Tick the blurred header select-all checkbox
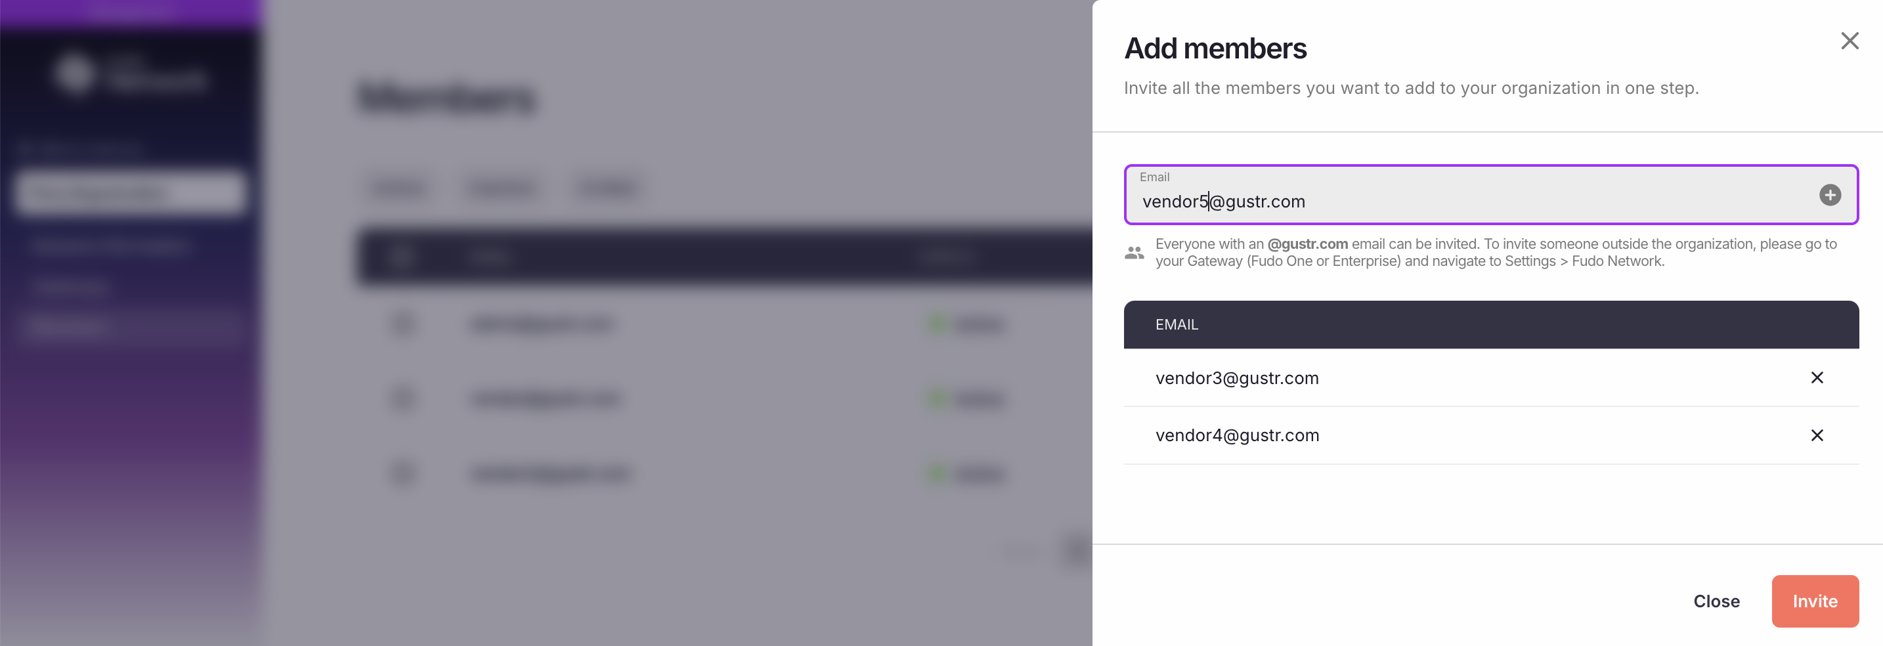 tap(401, 257)
